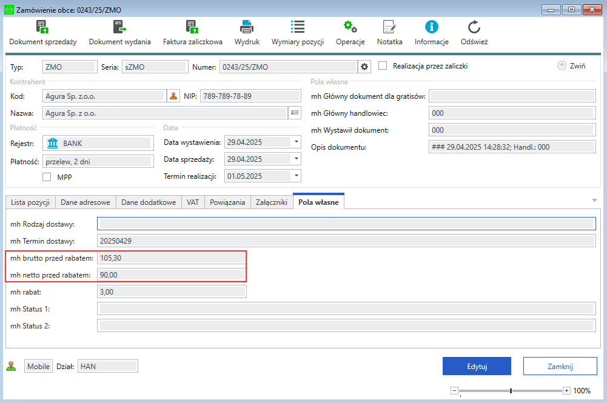The width and height of the screenshot is (607, 403).
Task: Open the Załączniki tab
Action: click(x=272, y=202)
